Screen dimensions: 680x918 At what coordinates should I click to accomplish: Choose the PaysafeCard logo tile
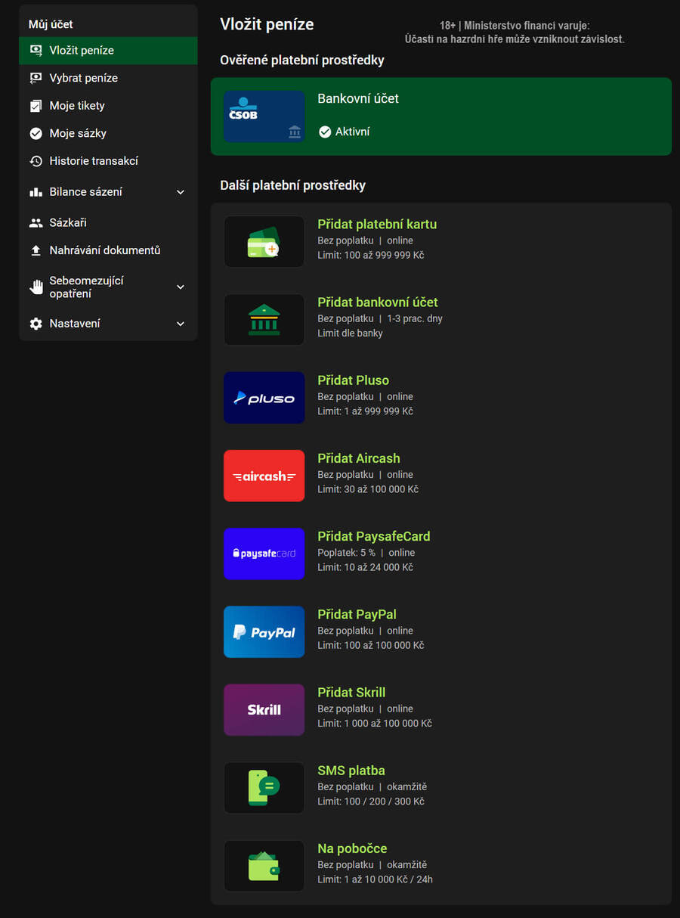(264, 554)
